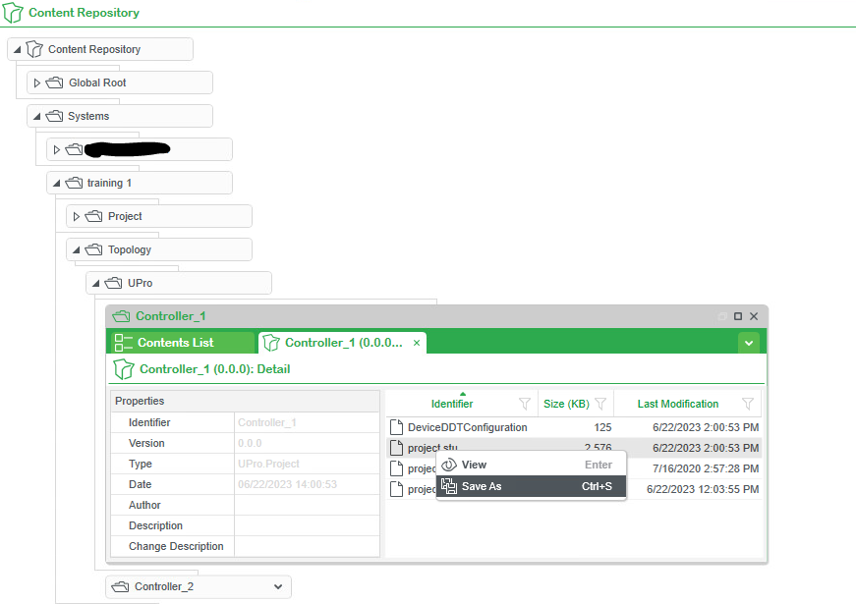Expand the Project node
Image resolution: width=856 pixels, height=604 pixels.
point(77,217)
